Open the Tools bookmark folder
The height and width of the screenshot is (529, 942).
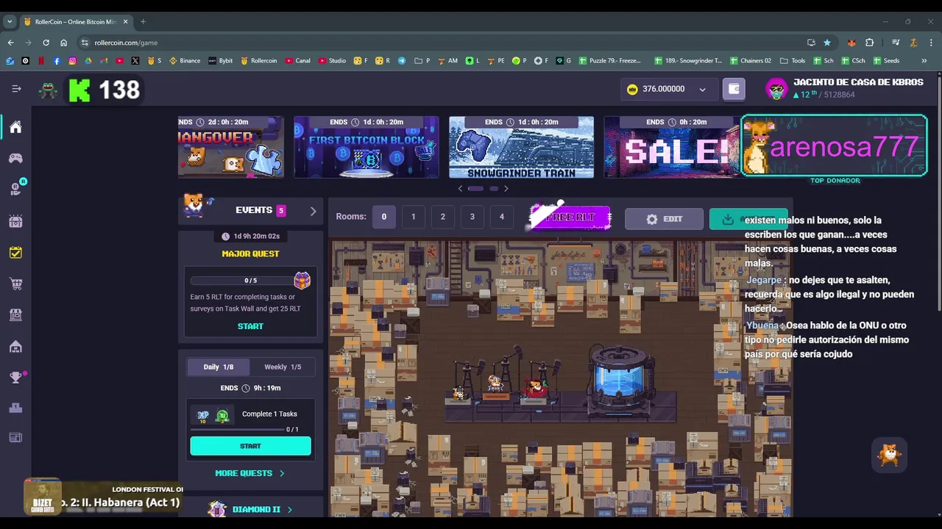pyautogui.click(x=793, y=61)
